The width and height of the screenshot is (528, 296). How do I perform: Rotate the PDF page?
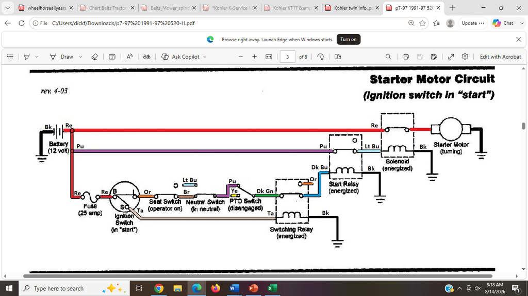(321, 57)
